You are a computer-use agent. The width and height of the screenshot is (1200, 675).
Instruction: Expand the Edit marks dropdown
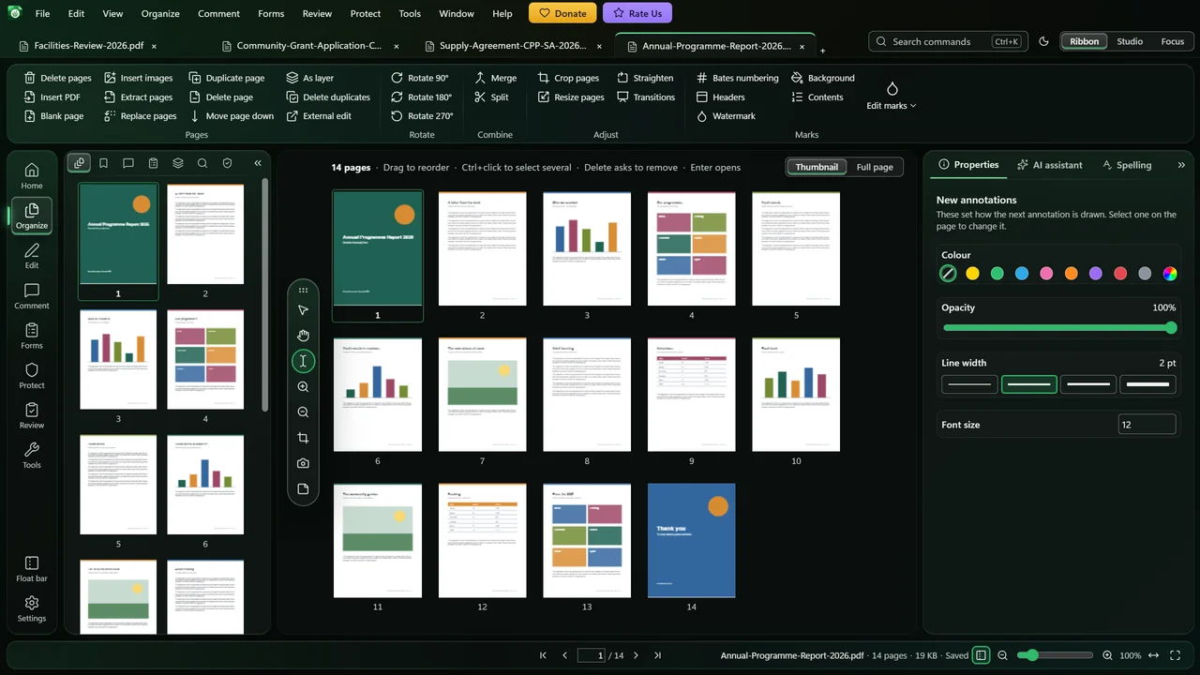click(892, 97)
